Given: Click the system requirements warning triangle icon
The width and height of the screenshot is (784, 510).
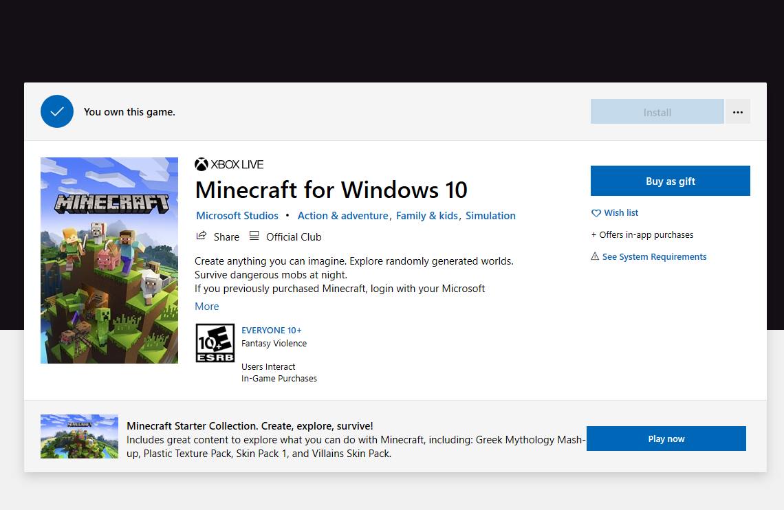Looking at the screenshot, I should click(x=595, y=256).
